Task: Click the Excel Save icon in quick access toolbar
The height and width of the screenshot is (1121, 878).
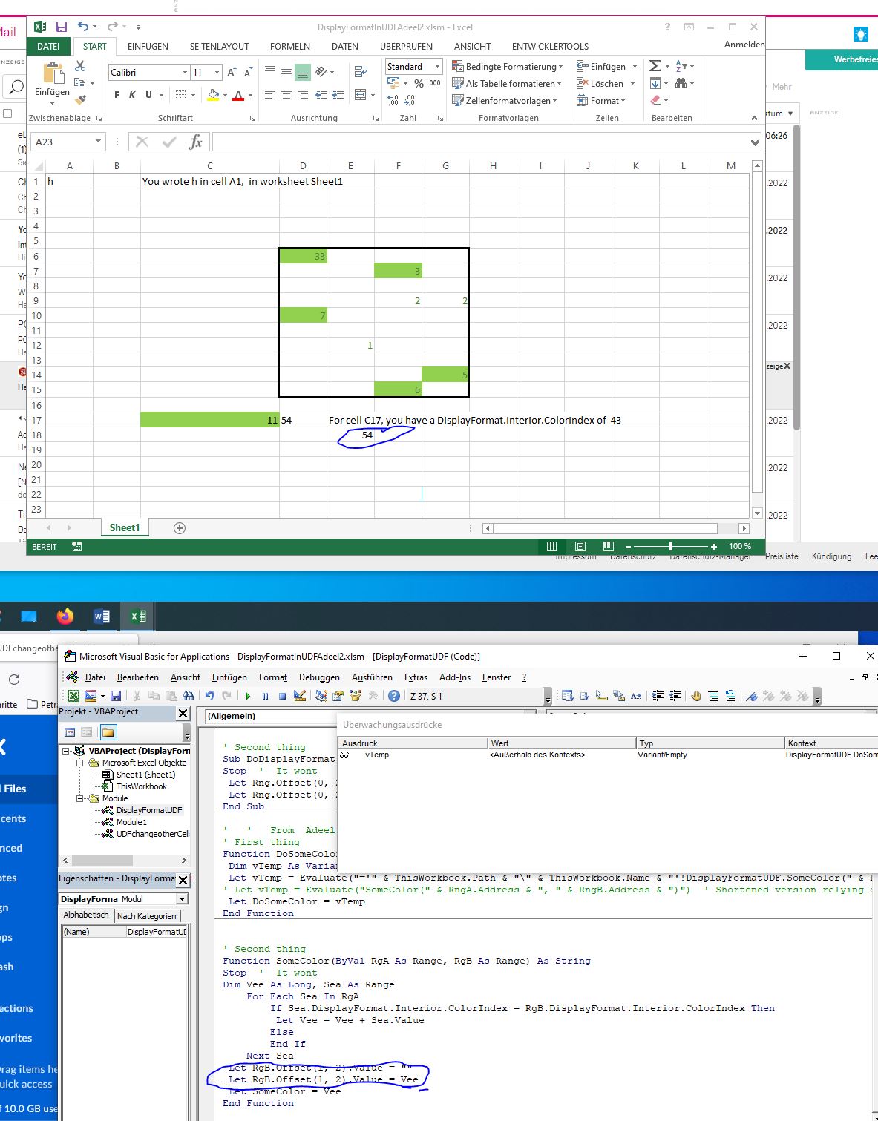Action: click(x=62, y=27)
